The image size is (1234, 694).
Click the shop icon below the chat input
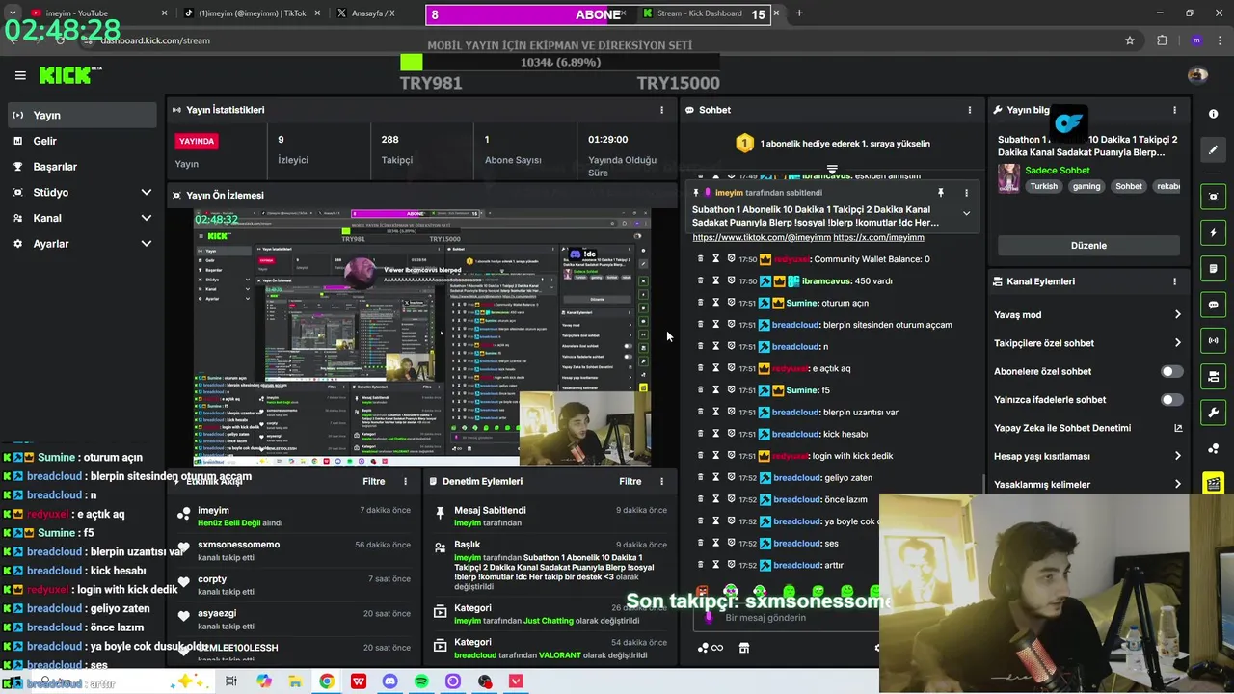click(x=743, y=648)
